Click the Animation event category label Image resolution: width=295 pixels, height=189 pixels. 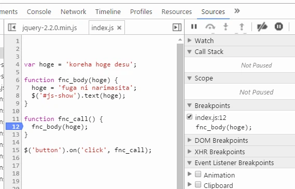pyautogui.click(x=219, y=175)
